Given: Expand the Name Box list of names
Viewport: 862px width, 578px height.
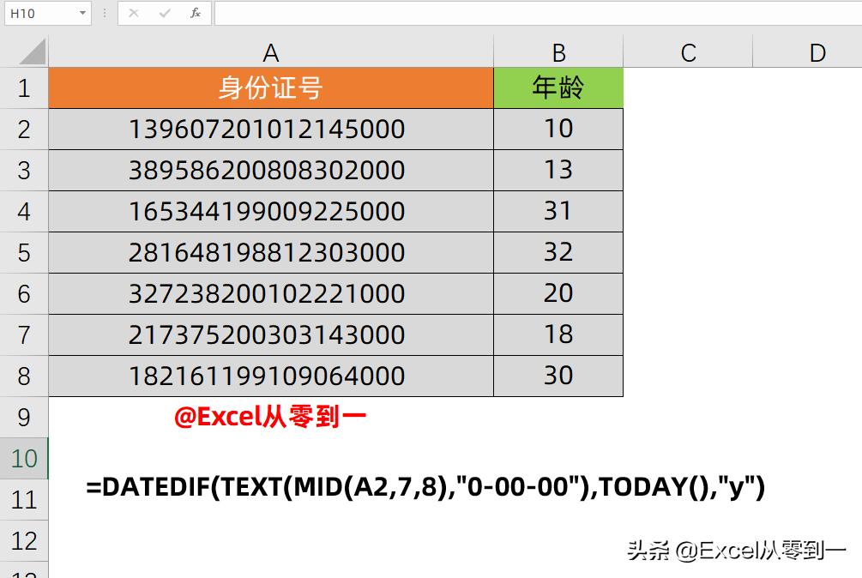Looking at the screenshot, I should [x=81, y=13].
